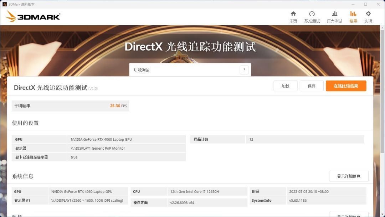This screenshot has width=385, height=217.
Task: Click the DISPLAY1 Generic PnP Monitor value
Action: point(98,148)
